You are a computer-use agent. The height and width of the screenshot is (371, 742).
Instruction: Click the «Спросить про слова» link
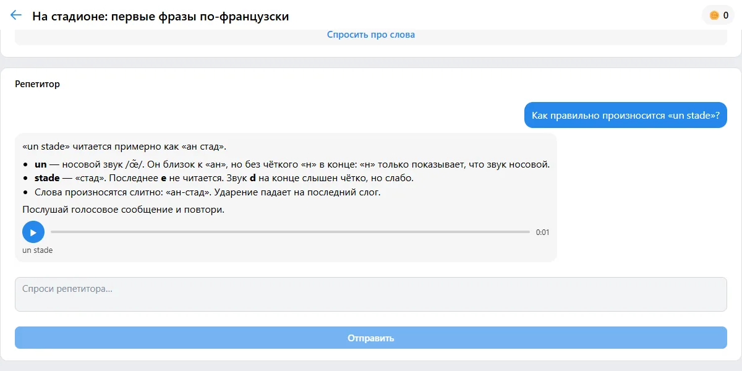pos(371,35)
